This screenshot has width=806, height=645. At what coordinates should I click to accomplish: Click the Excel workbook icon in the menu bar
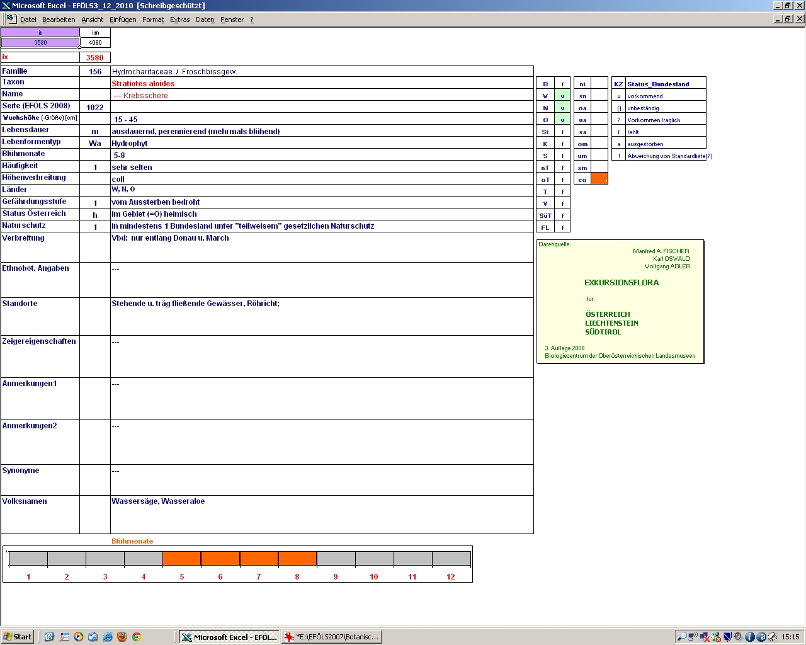pyautogui.click(x=11, y=20)
